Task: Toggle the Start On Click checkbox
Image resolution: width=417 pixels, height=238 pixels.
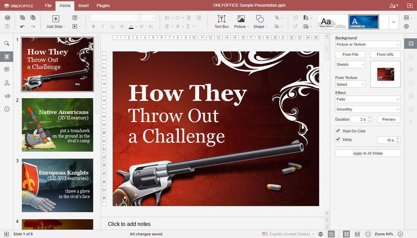Action: pyautogui.click(x=338, y=131)
